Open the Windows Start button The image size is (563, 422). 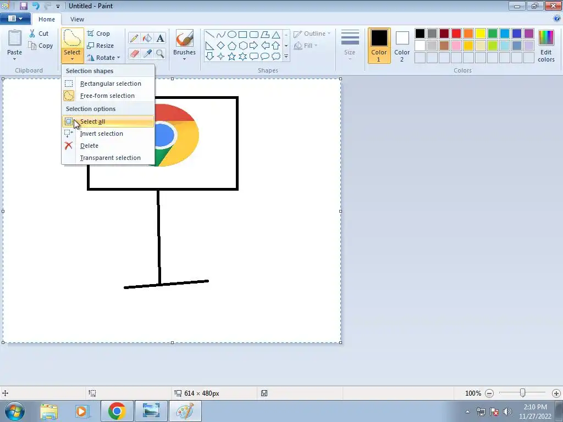pos(14,411)
